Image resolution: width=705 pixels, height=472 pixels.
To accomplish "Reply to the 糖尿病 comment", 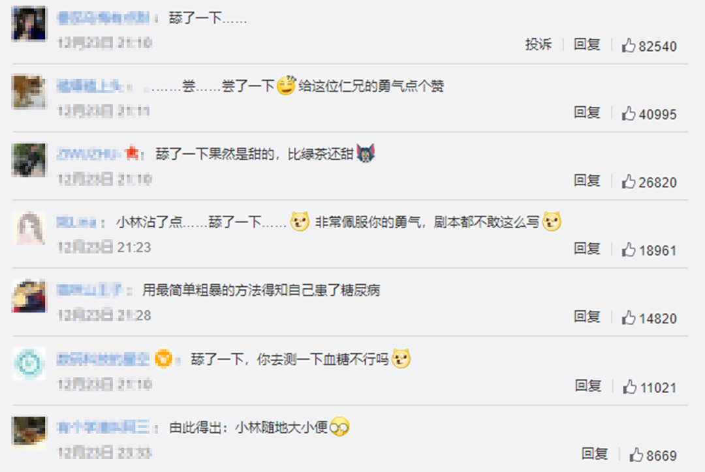I will pyautogui.click(x=587, y=317).
